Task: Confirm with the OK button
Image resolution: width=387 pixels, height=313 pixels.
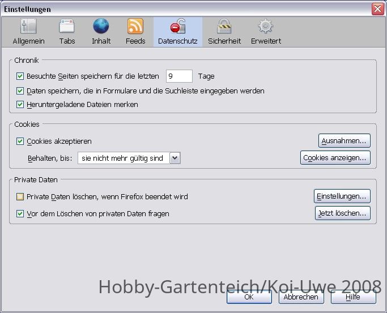Action: (249, 297)
